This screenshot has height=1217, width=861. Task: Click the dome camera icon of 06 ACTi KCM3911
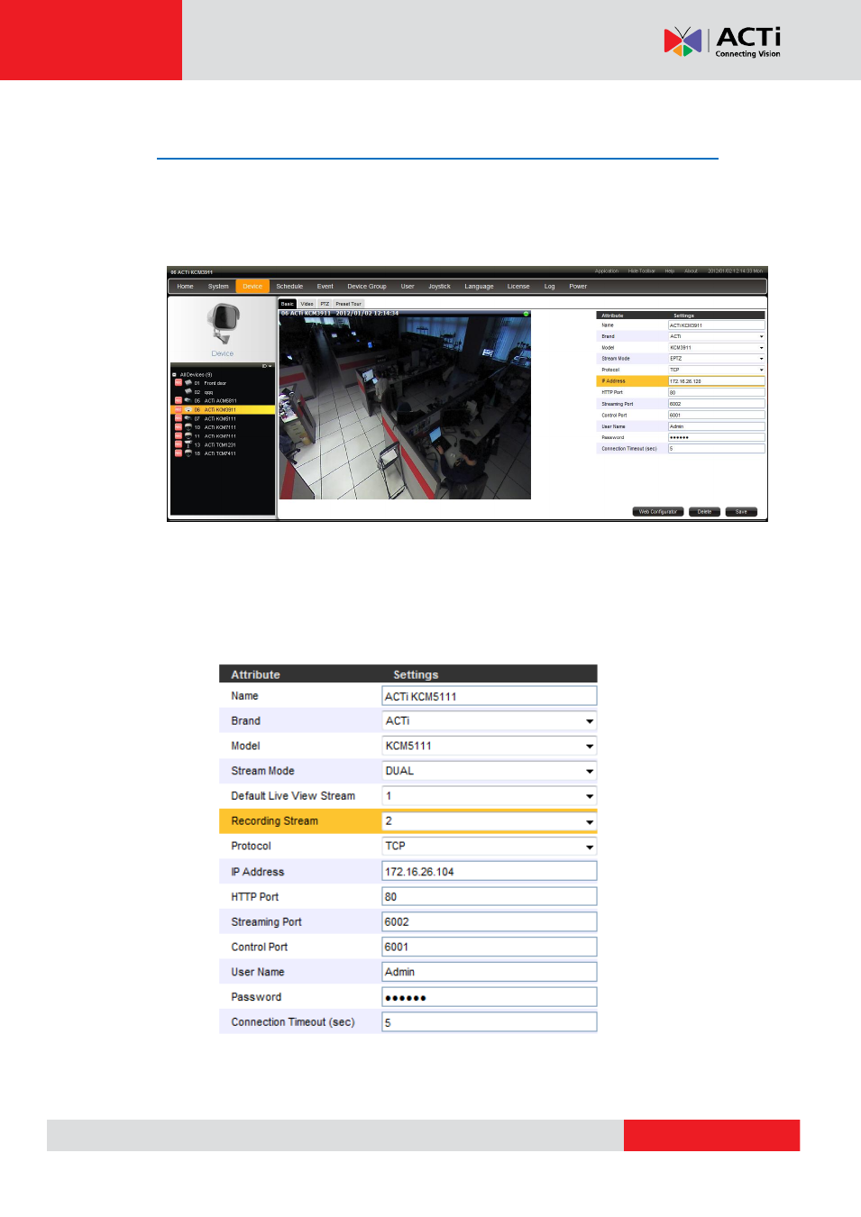pyautogui.click(x=188, y=409)
